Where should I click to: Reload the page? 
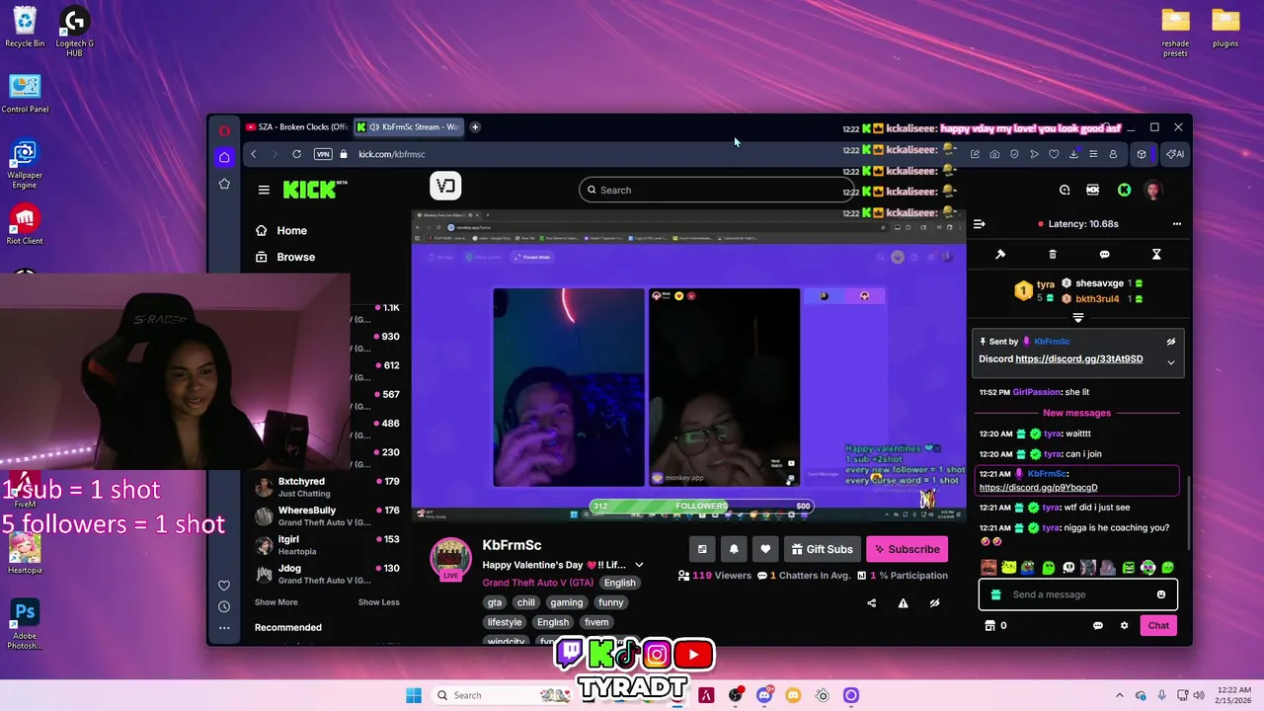(x=296, y=154)
